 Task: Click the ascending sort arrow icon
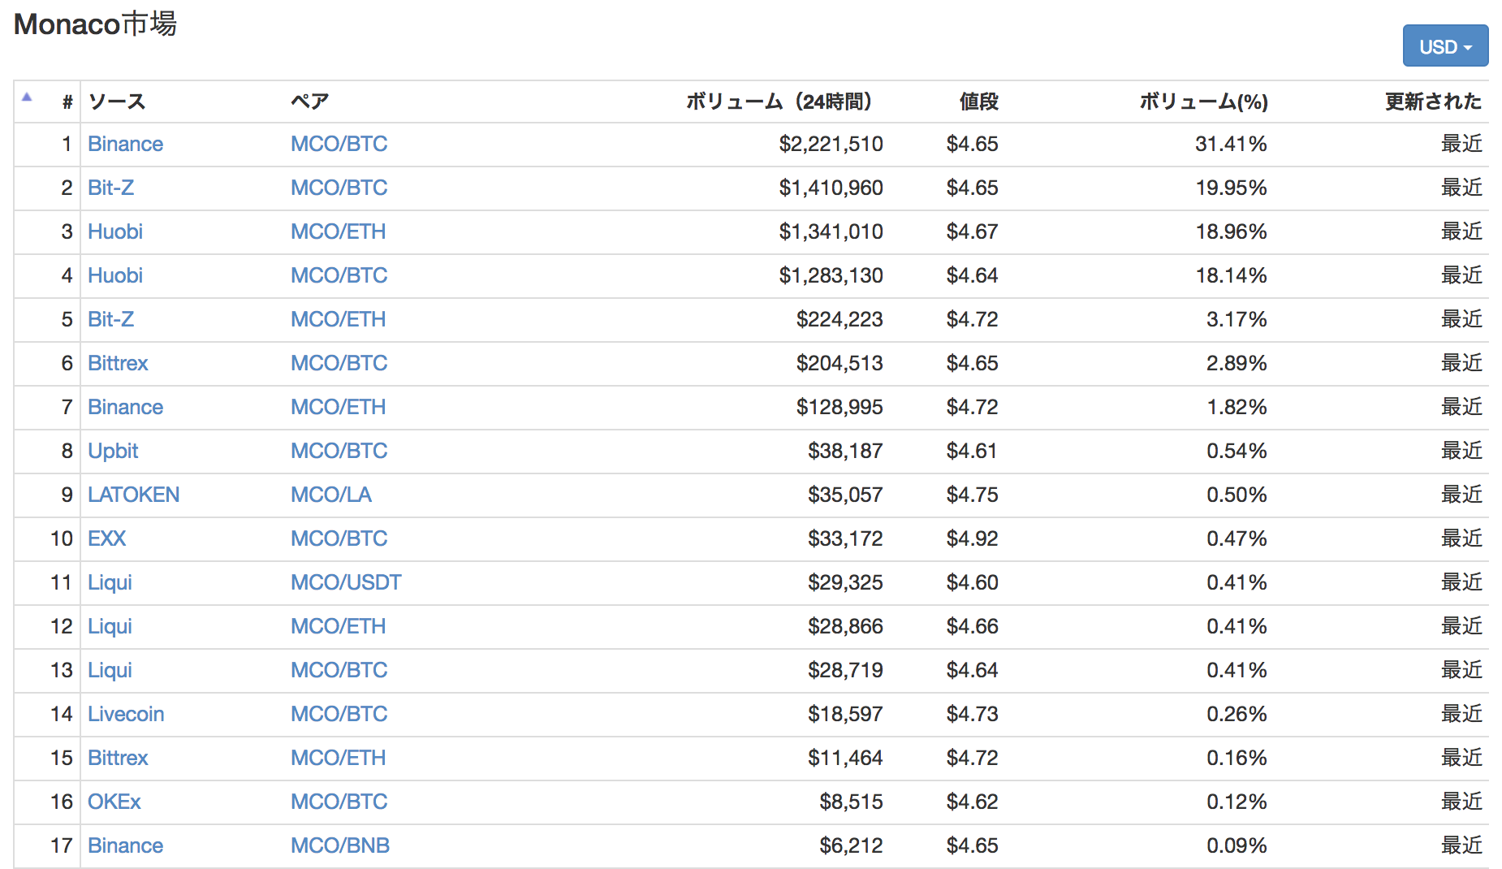[27, 97]
